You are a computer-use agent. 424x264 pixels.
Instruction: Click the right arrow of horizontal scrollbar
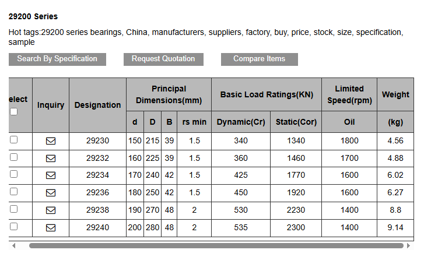pyautogui.click(x=408, y=245)
